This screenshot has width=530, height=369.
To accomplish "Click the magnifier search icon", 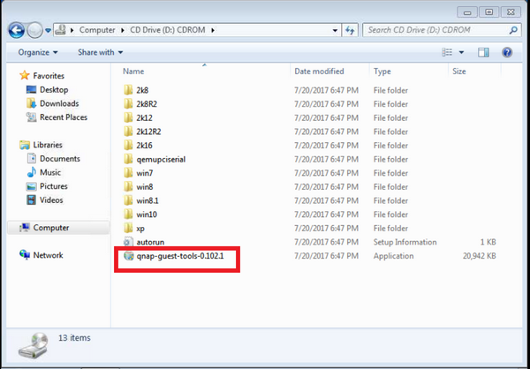I will [512, 30].
